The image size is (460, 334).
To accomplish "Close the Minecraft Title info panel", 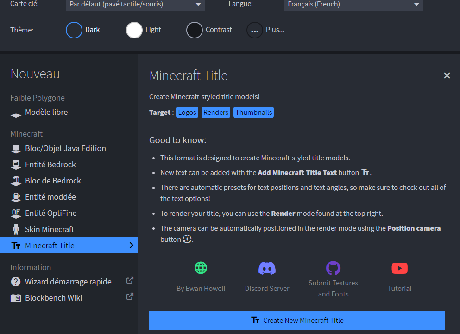I will click(447, 76).
